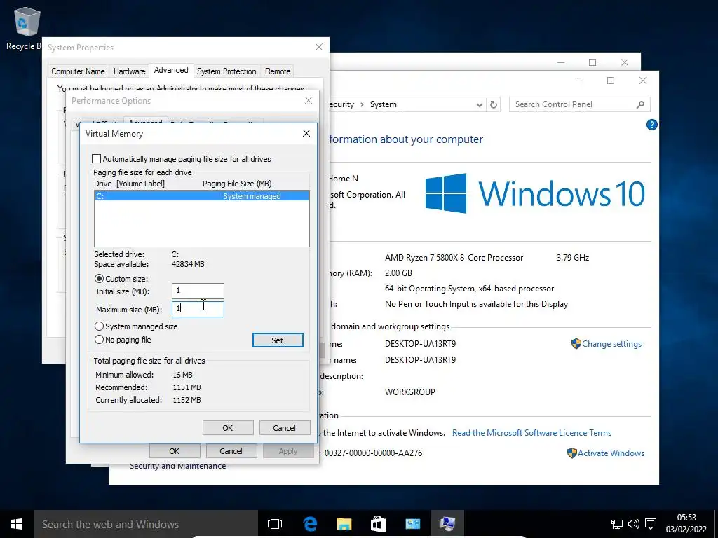Open Control Panel help icon

(652, 125)
